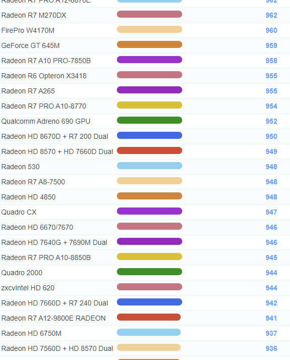Click FirePro W4170M score 960
The image size is (290, 360).
click(x=271, y=30)
